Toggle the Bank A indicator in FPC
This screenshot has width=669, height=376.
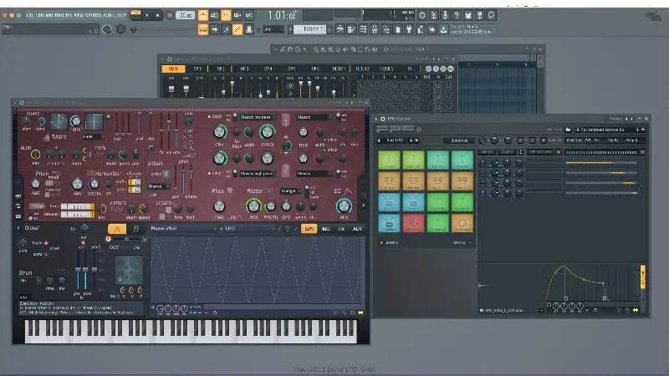383,243
